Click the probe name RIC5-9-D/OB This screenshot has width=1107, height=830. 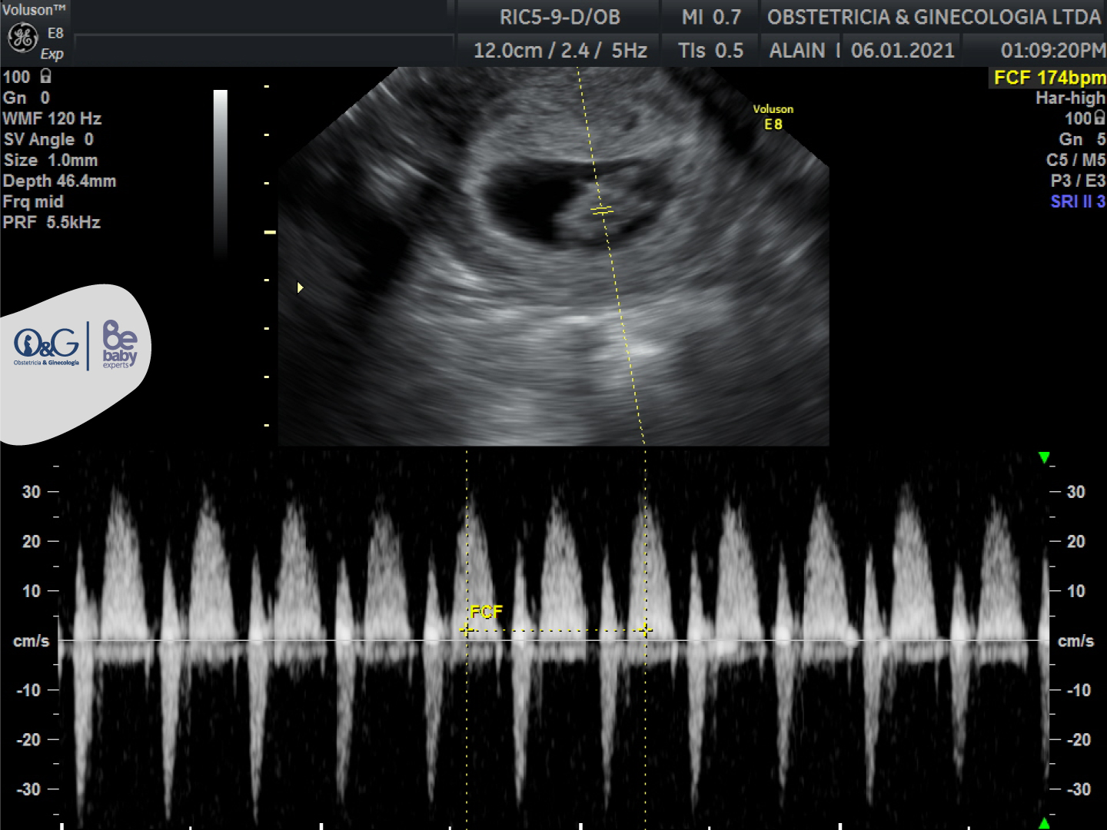(560, 17)
